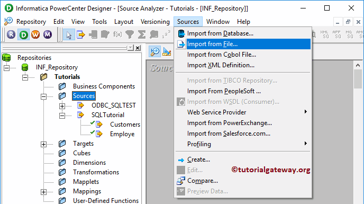Open the Layout menu
The height and width of the screenshot is (204, 364).
[123, 22]
